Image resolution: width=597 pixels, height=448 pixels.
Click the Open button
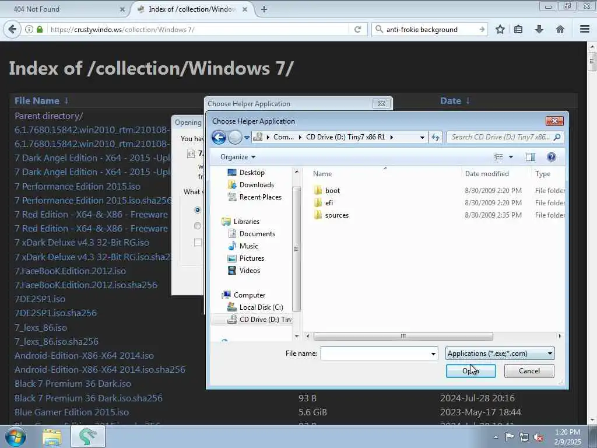click(470, 371)
